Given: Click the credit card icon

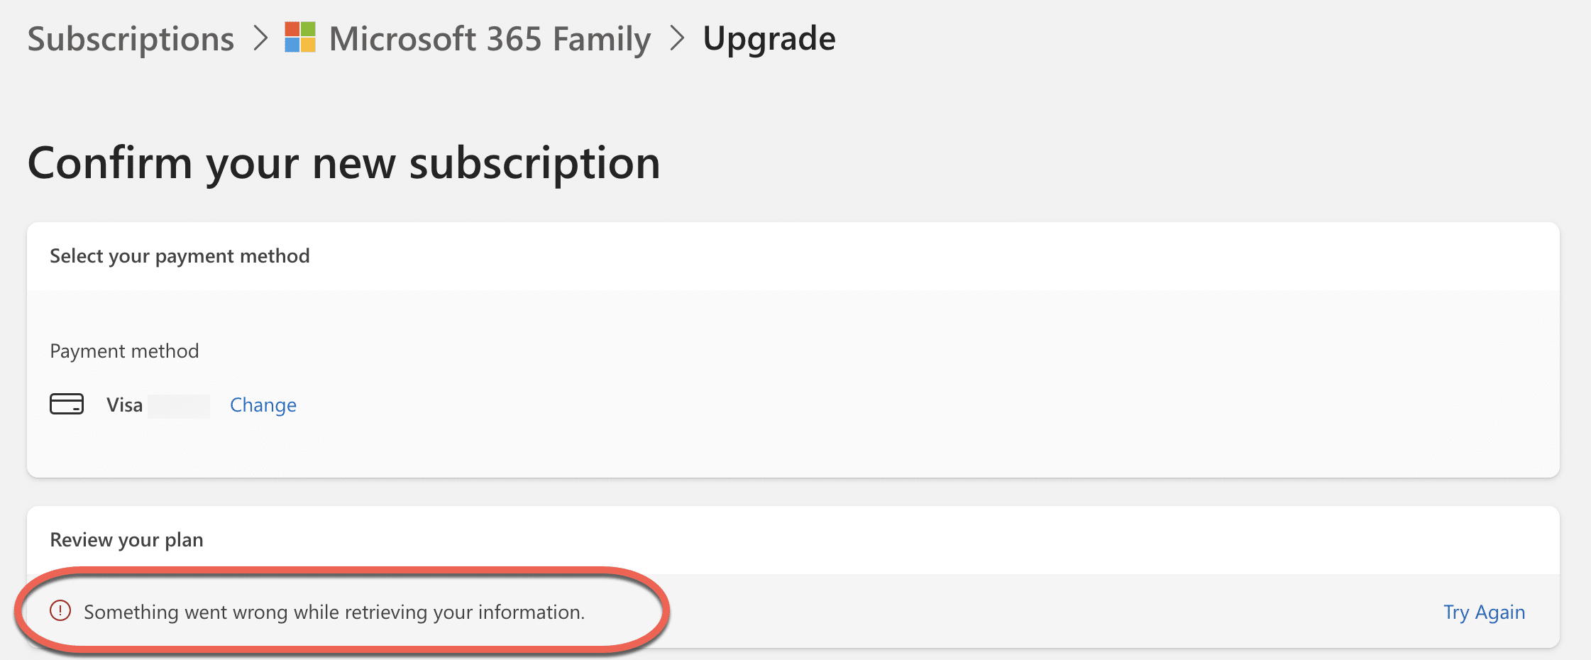Looking at the screenshot, I should [67, 405].
